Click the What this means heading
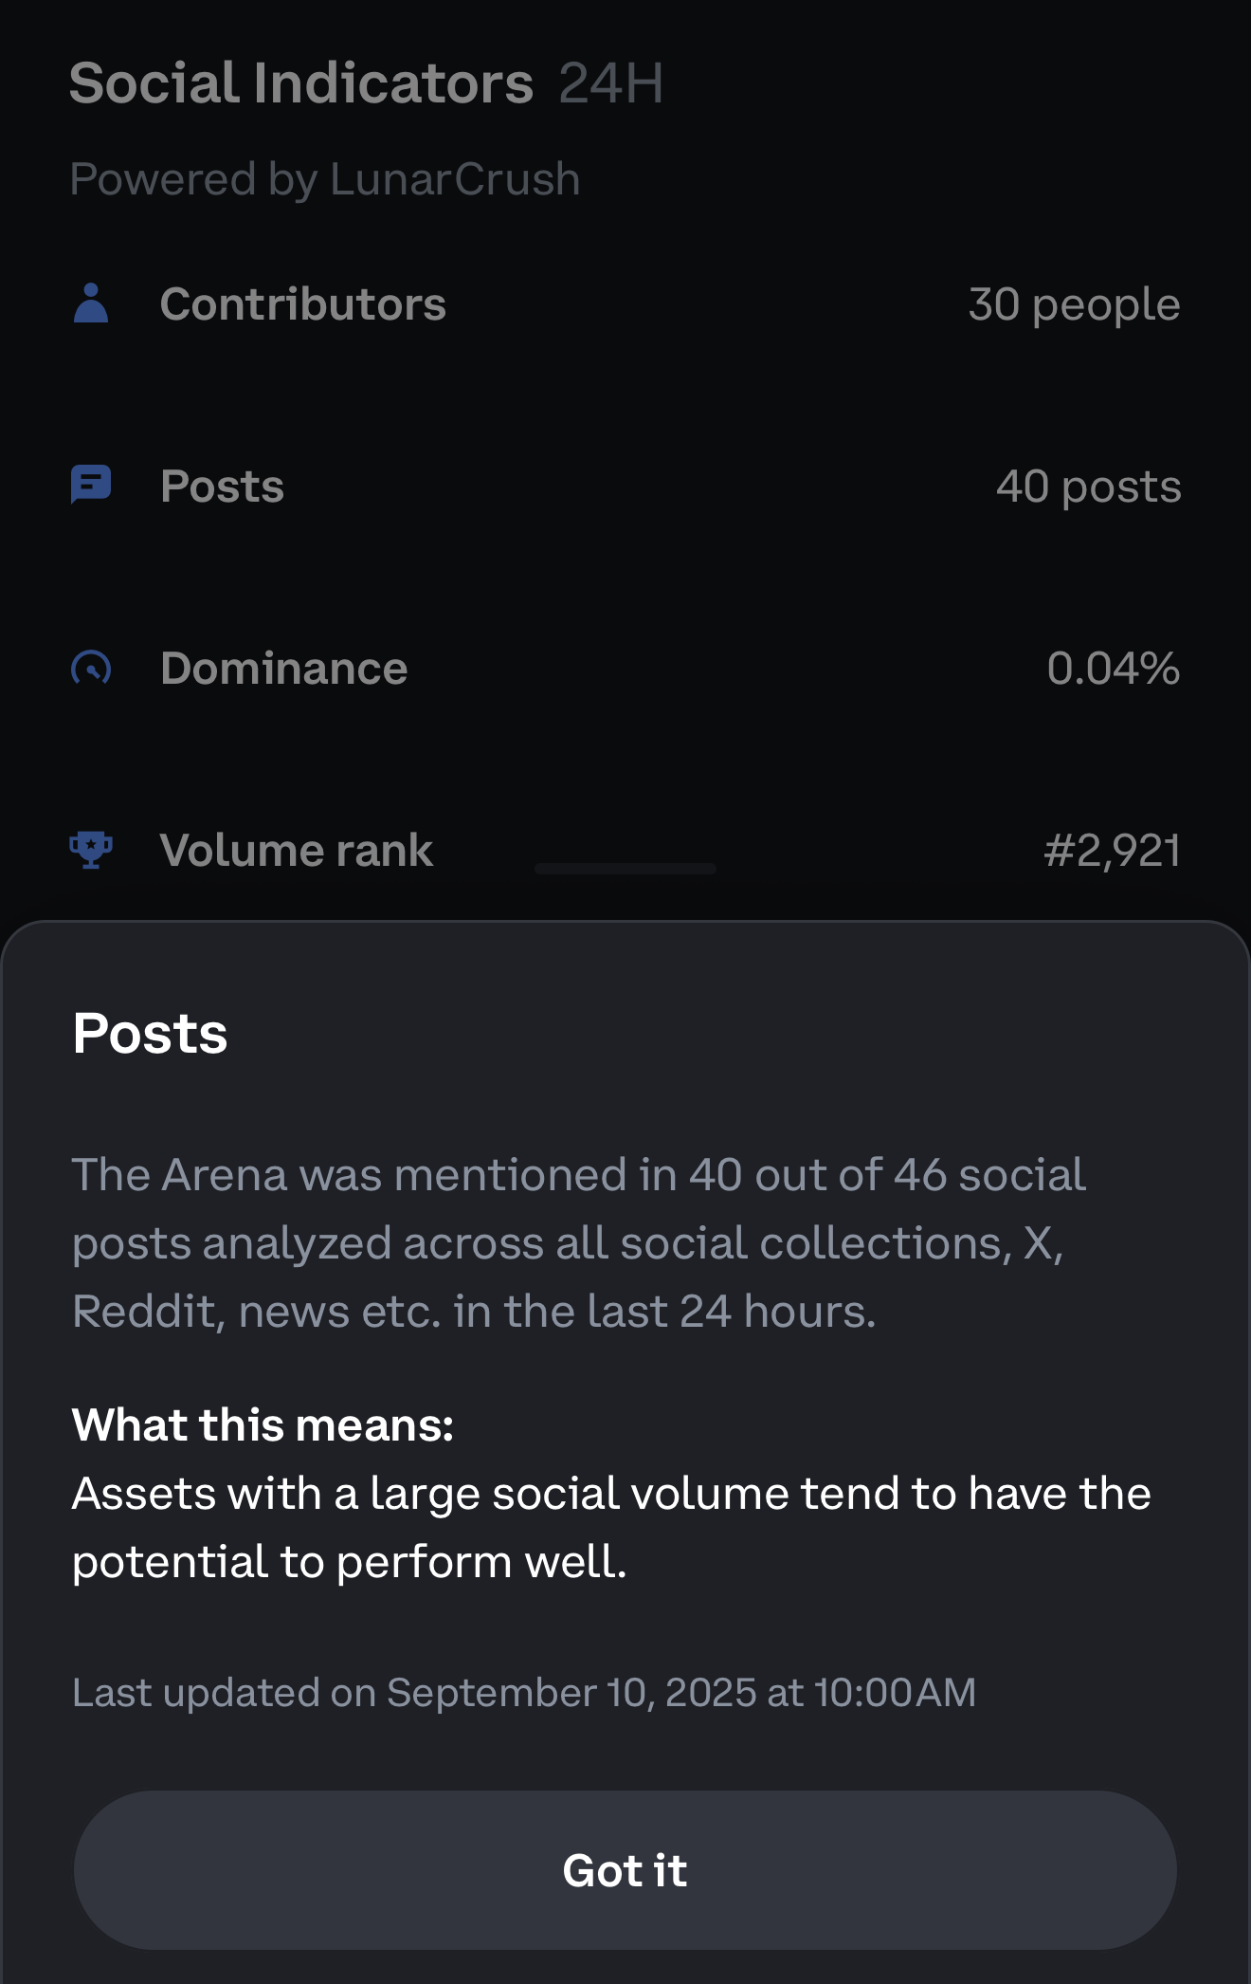The height and width of the screenshot is (1984, 1251). [263, 1424]
